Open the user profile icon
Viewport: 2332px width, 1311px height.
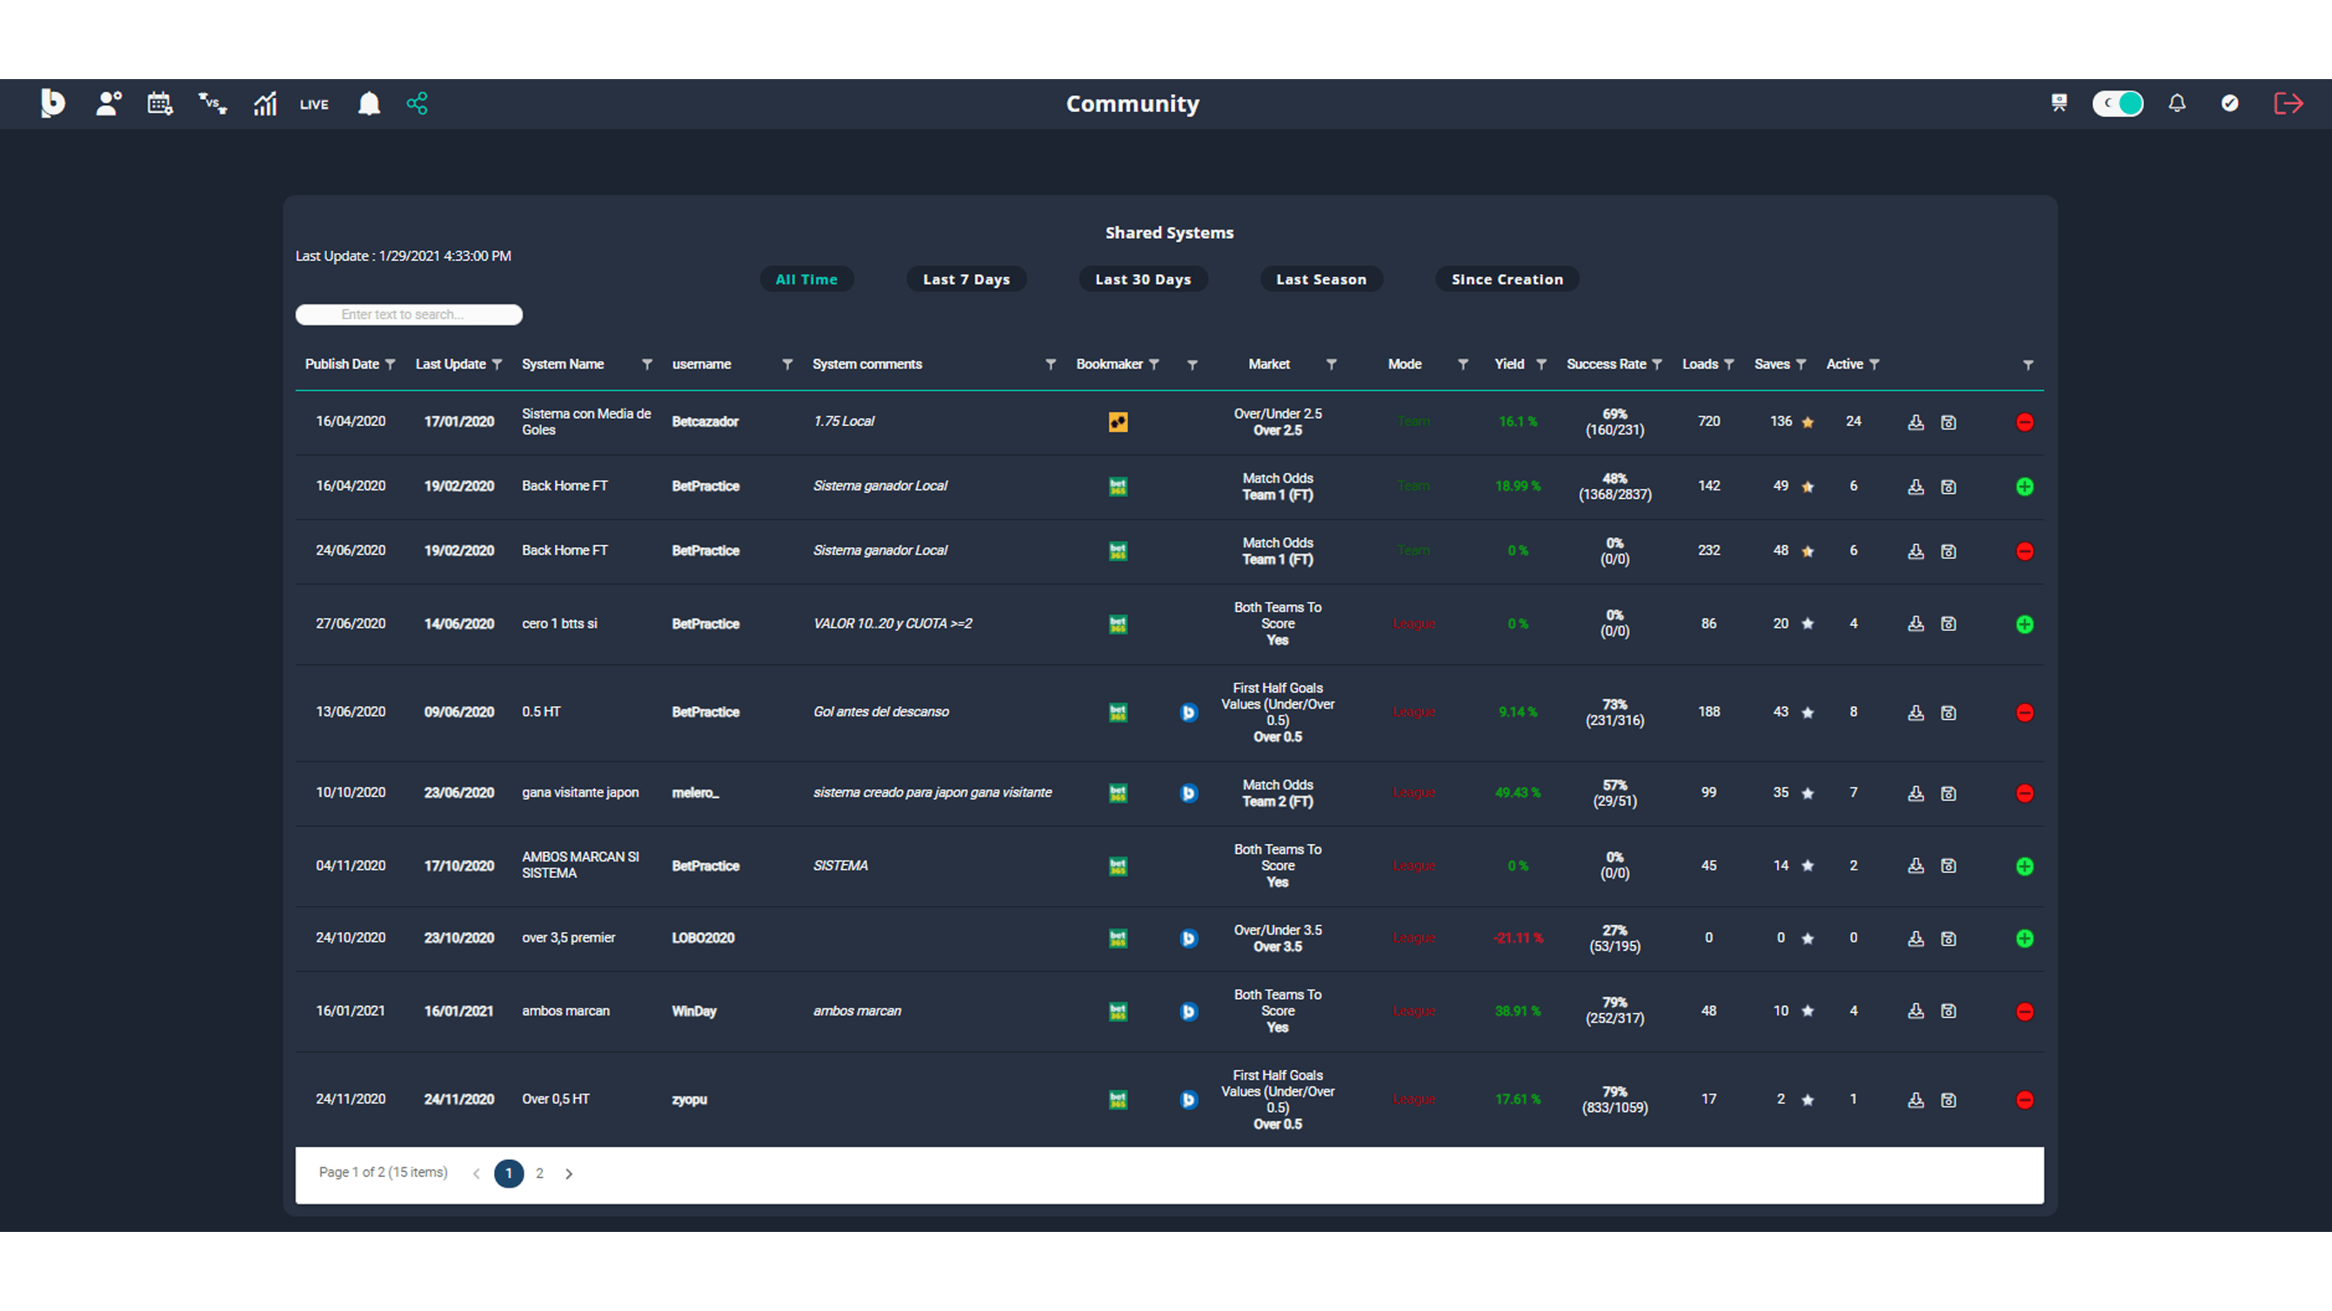tap(107, 103)
